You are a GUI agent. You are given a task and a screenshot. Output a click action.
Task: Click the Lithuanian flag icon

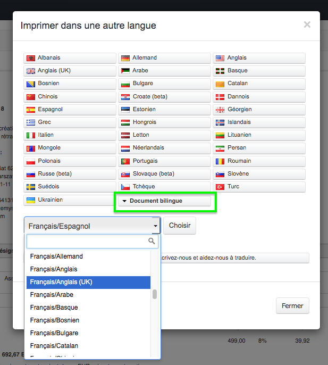tap(220, 135)
